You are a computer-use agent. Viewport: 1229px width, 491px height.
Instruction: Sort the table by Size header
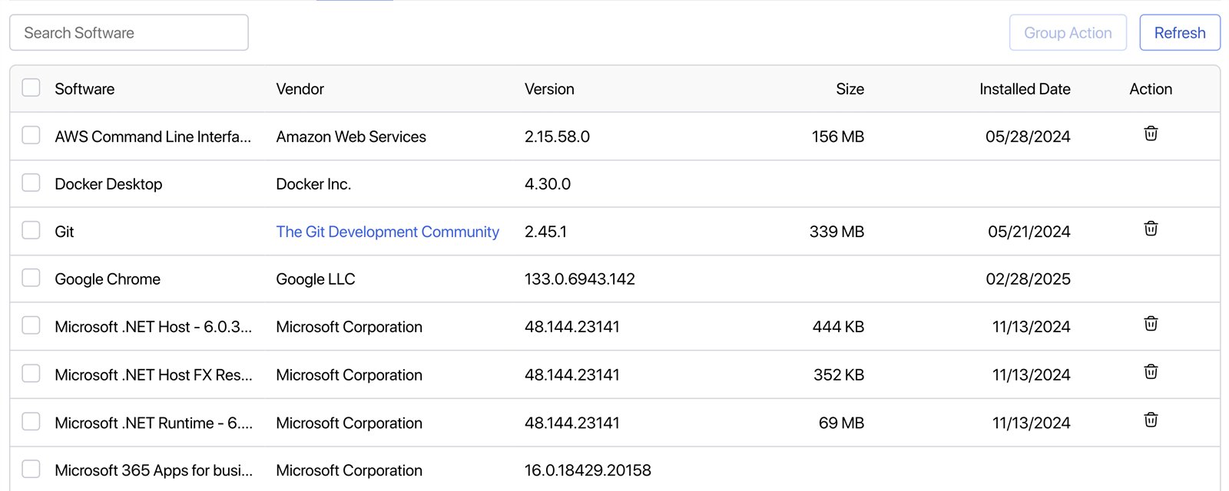point(850,89)
